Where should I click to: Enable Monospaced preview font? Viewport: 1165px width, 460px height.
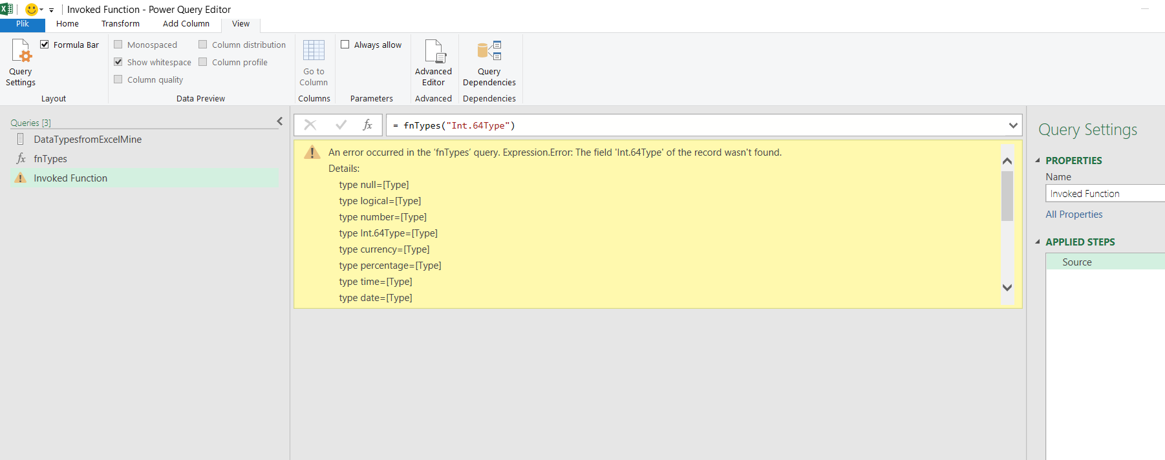pos(118,45)
